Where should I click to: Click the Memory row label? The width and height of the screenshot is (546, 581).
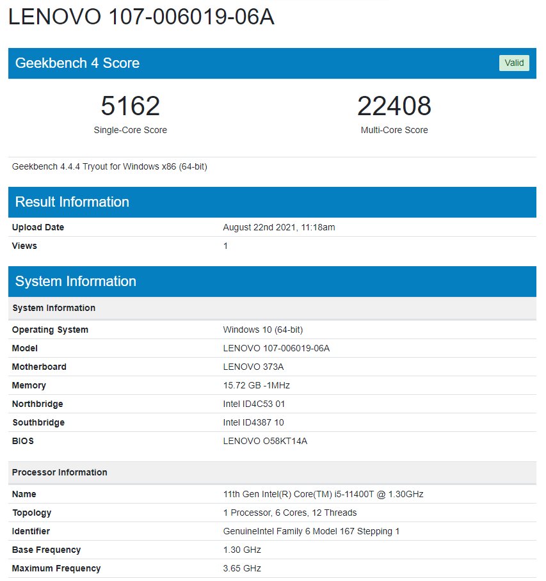(29, 385)
